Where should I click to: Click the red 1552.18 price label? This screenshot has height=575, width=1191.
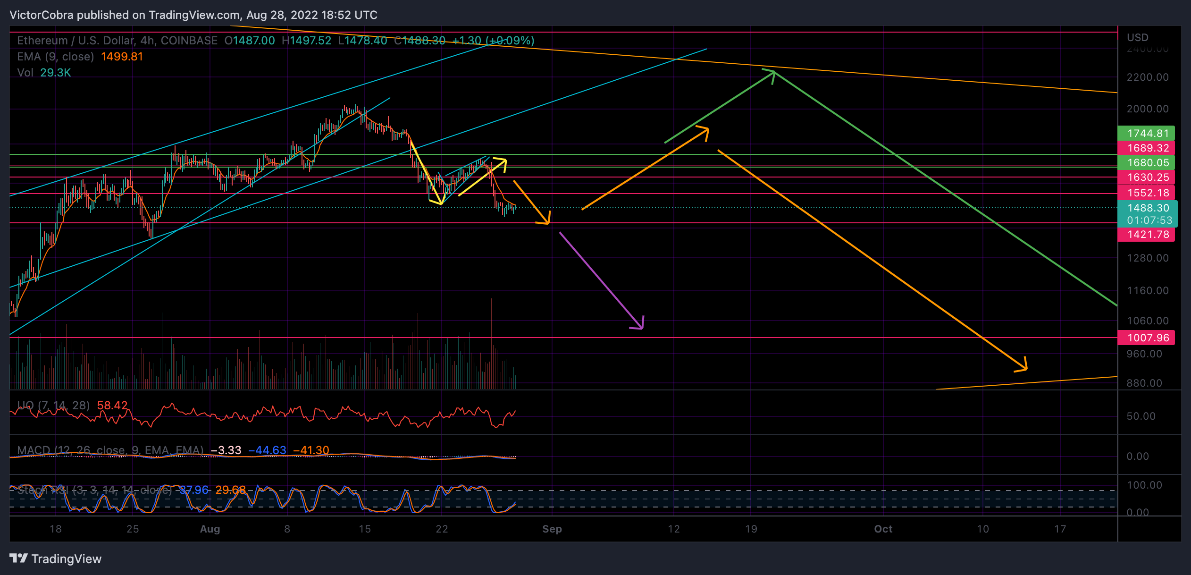pyautogui.click(x=1147, y=193)
